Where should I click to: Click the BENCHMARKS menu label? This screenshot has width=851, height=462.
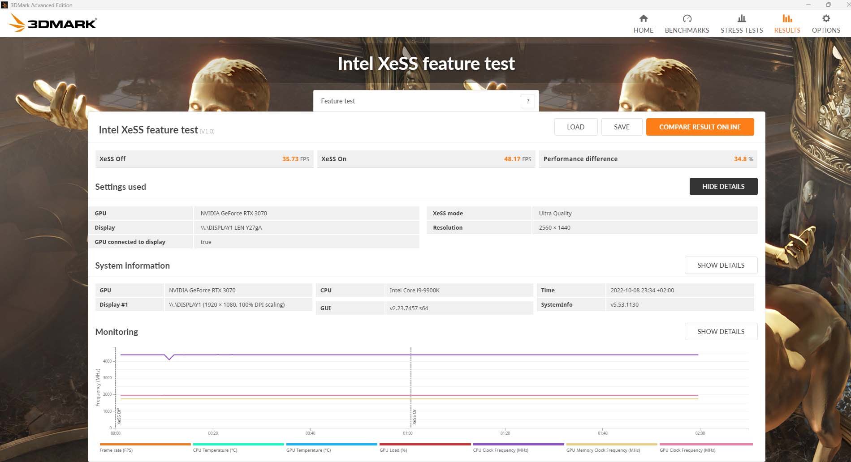(x=687, y=30)
